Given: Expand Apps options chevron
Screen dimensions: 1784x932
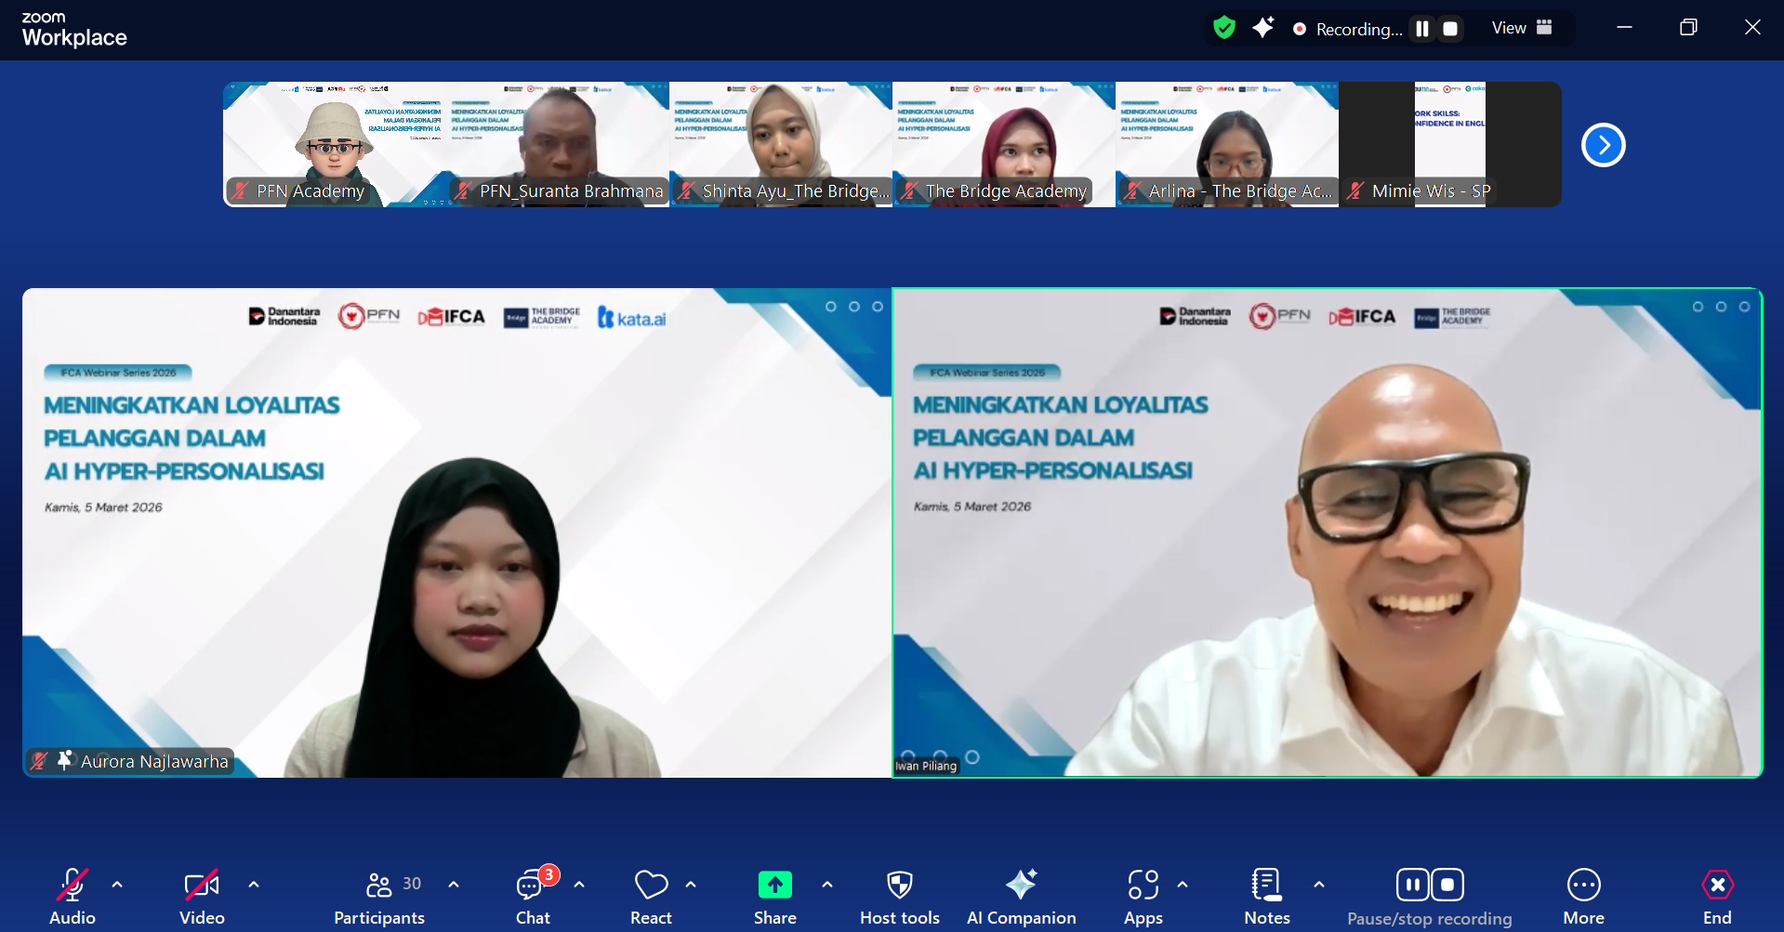Looking at the screenshot, I should pyautogui.click(x=1183, y=885).
